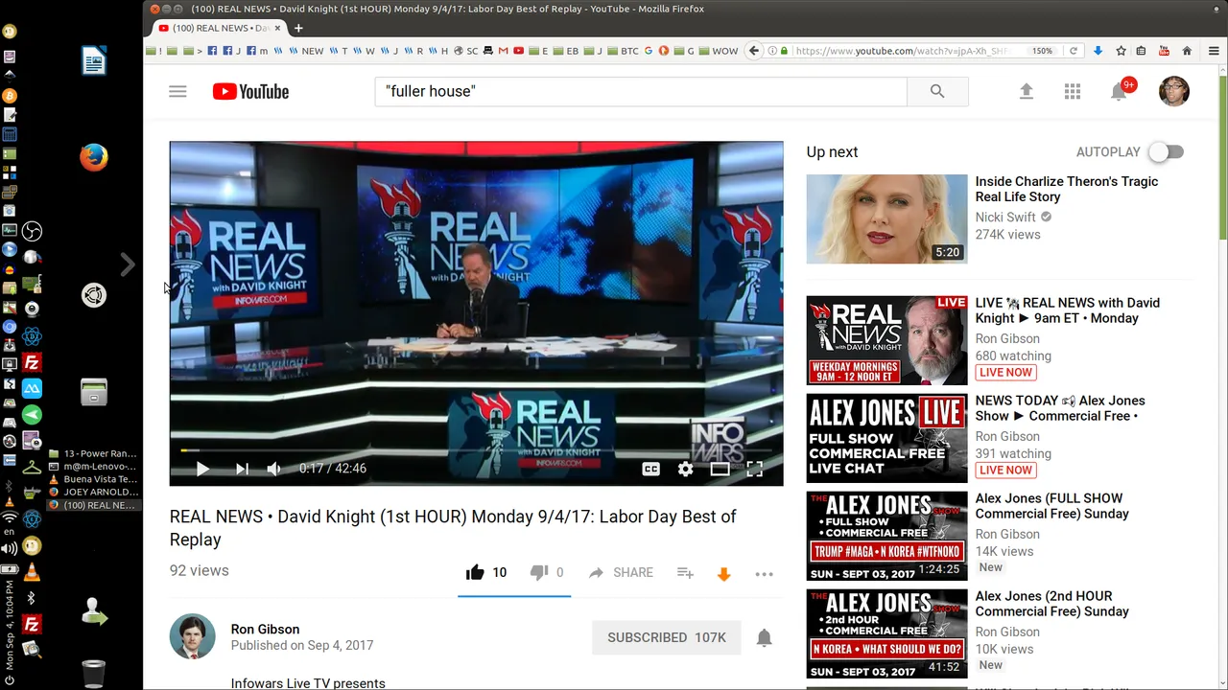
Task: Toggle closed captions on the player
Action: (650, 469)
